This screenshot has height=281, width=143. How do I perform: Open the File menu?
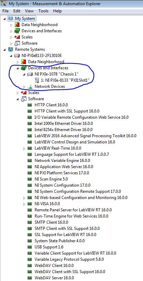5,11
